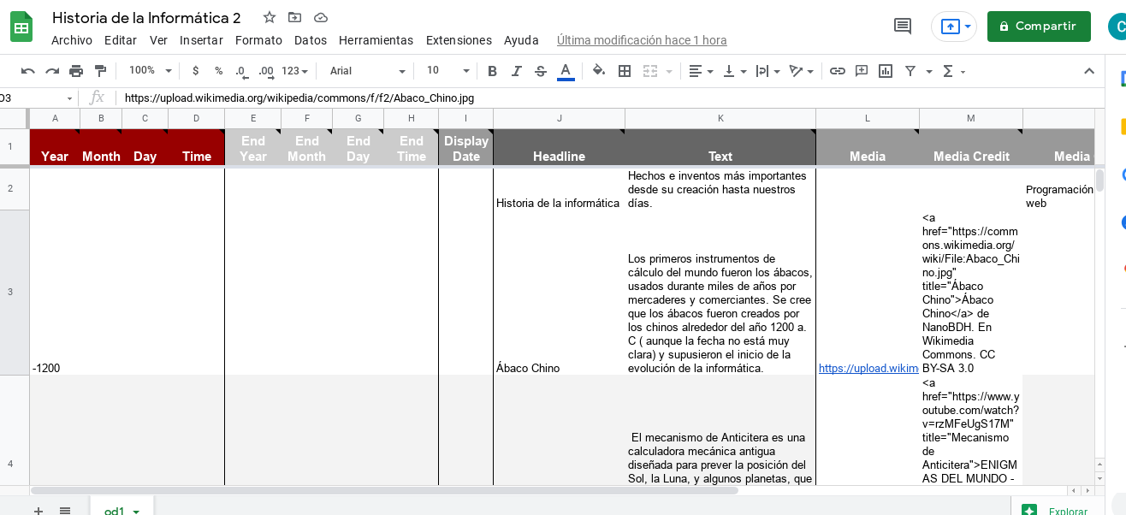Open the fill color picker
Image resolution: width=1126 pixels, height=515 pixels.
tap(599, 71)
